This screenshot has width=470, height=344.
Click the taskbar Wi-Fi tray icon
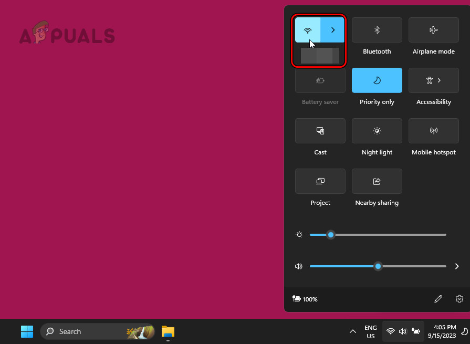(x=390, y=331)
